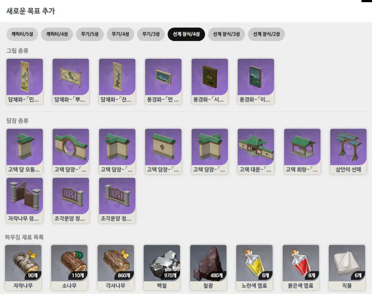Pick the 직물 fabric material
Viewport: 372px width, 294px height.
347,267
